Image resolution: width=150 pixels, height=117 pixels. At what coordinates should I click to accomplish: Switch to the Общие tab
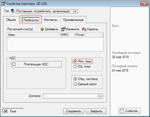(11, 20)
